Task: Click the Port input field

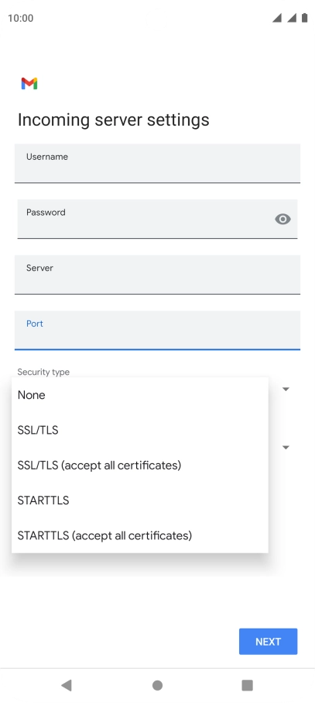Action: click(x=158, y=330)
